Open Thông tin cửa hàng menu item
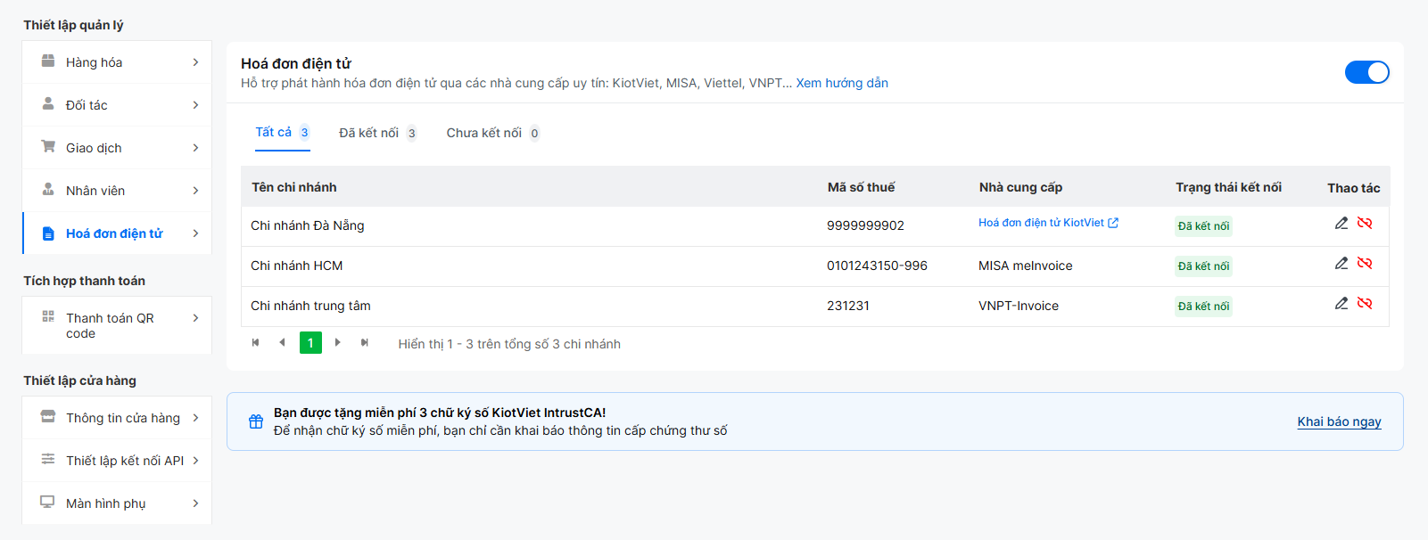This screenshot has width=1428, height=540. [x=117, y=418]
